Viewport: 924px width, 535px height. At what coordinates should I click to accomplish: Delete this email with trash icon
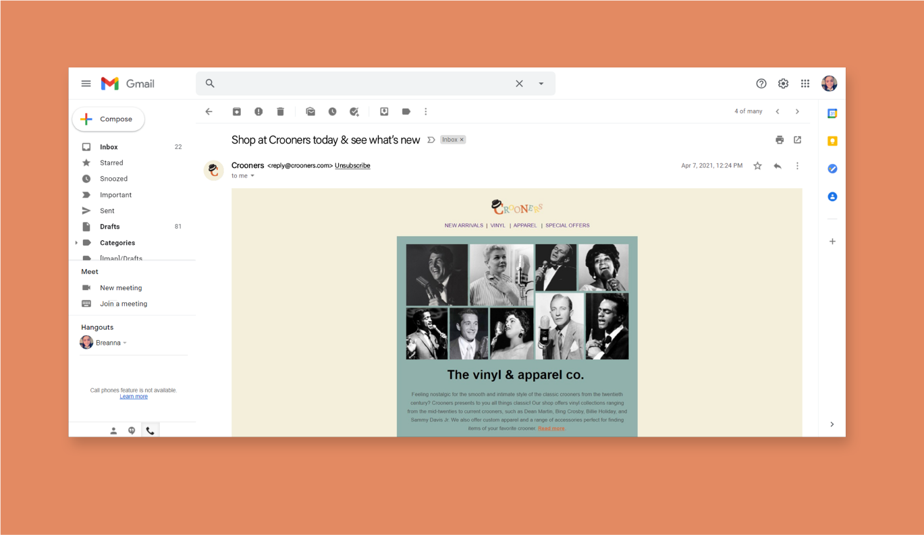click(x=281, y=111)
